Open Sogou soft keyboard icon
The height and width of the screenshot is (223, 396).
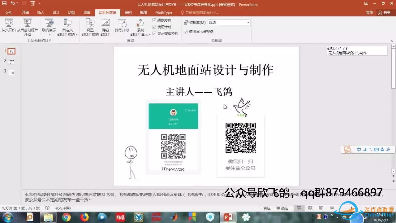(x=377, y=150)
